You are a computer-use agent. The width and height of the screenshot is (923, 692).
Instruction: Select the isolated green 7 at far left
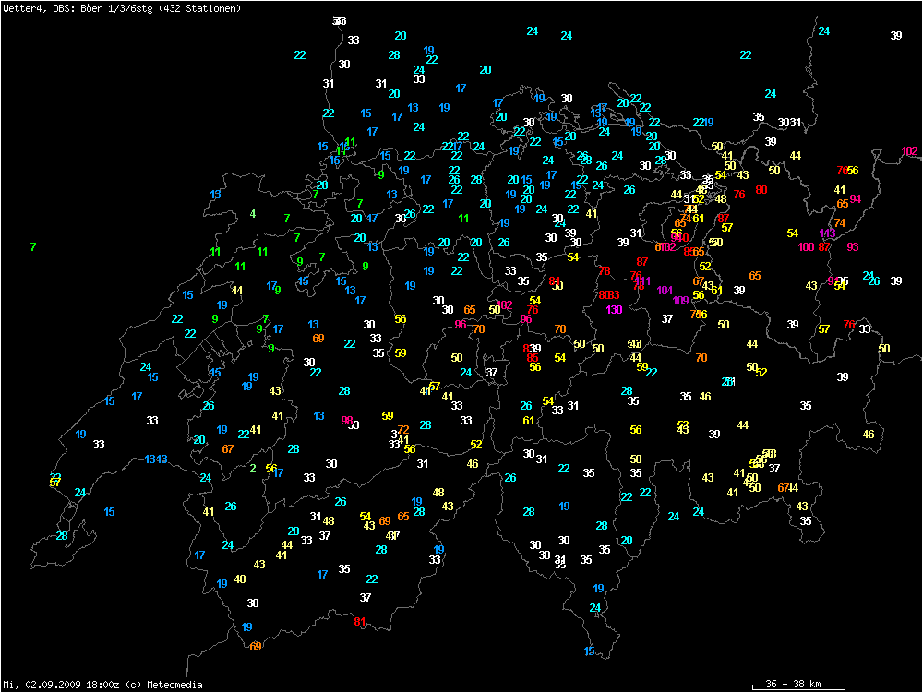point(33,247)
